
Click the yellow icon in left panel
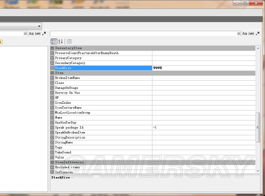[x=1, y=42]
